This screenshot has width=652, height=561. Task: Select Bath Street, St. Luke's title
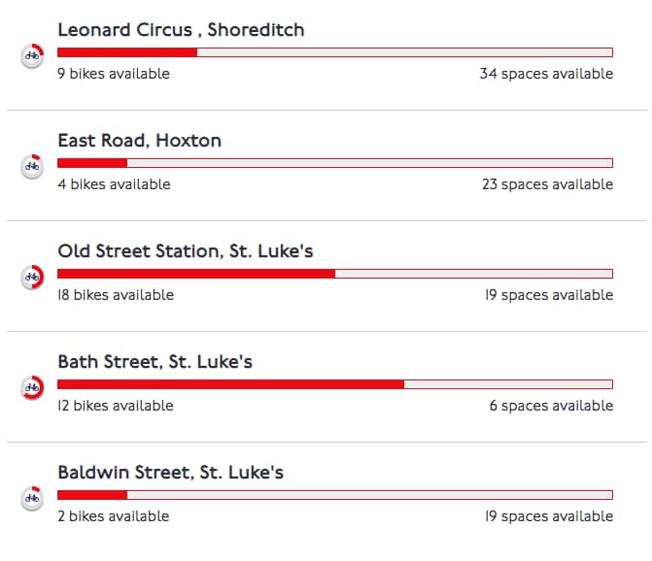[154, 362]
